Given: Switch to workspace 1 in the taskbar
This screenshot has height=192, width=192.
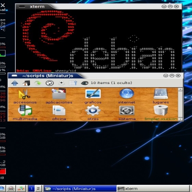Looking at the screenshot, I should 32,189.
